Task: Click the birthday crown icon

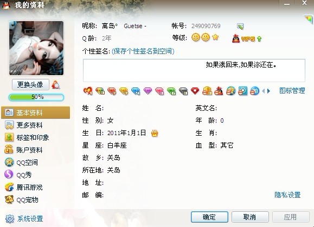Action: [155, 133]
